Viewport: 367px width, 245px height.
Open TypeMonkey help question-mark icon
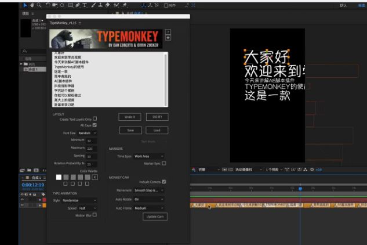[168, 32]
